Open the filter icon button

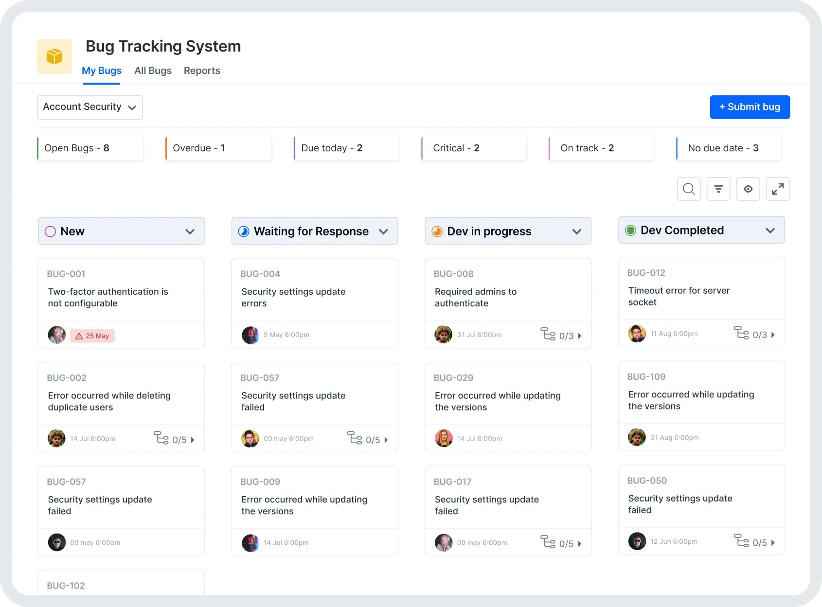pyautogui.click(x=718, y=189)
